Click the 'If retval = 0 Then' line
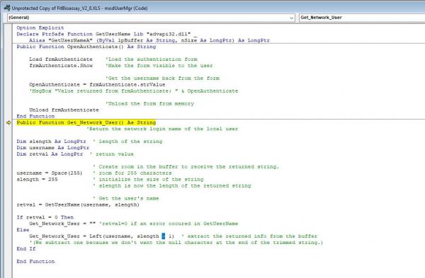The width and height of the screenshot is (425, 278). tap(45, 217)
